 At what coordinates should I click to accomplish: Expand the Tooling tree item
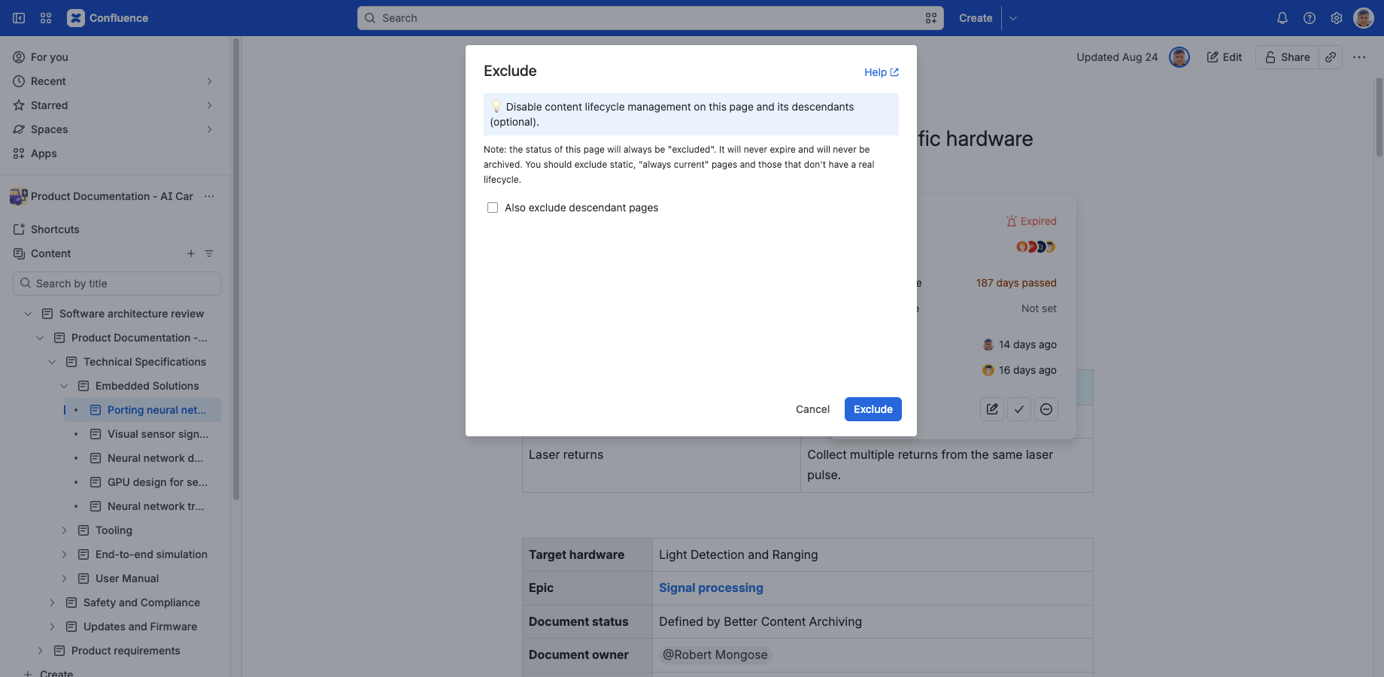(64, 530)
